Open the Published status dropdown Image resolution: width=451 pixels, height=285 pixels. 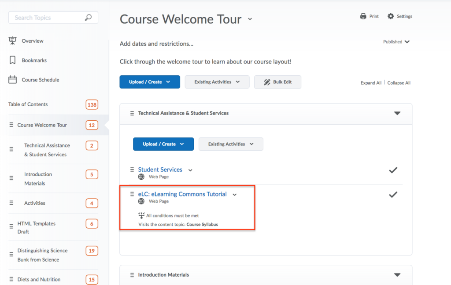click(396, 42)
